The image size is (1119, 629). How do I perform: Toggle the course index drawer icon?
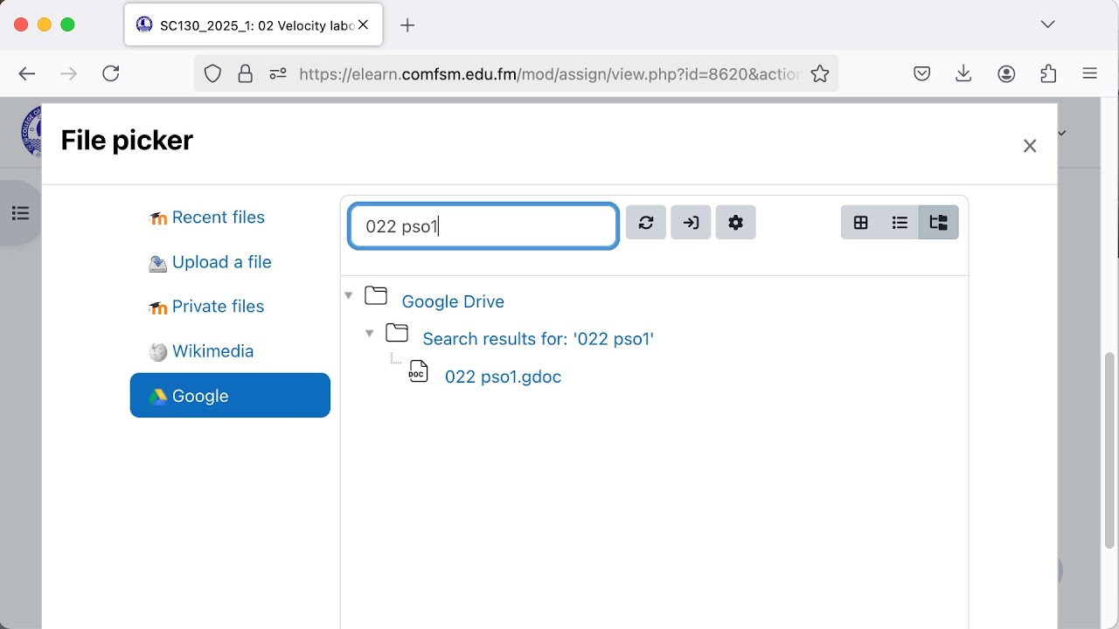click(x=20, y=213)
